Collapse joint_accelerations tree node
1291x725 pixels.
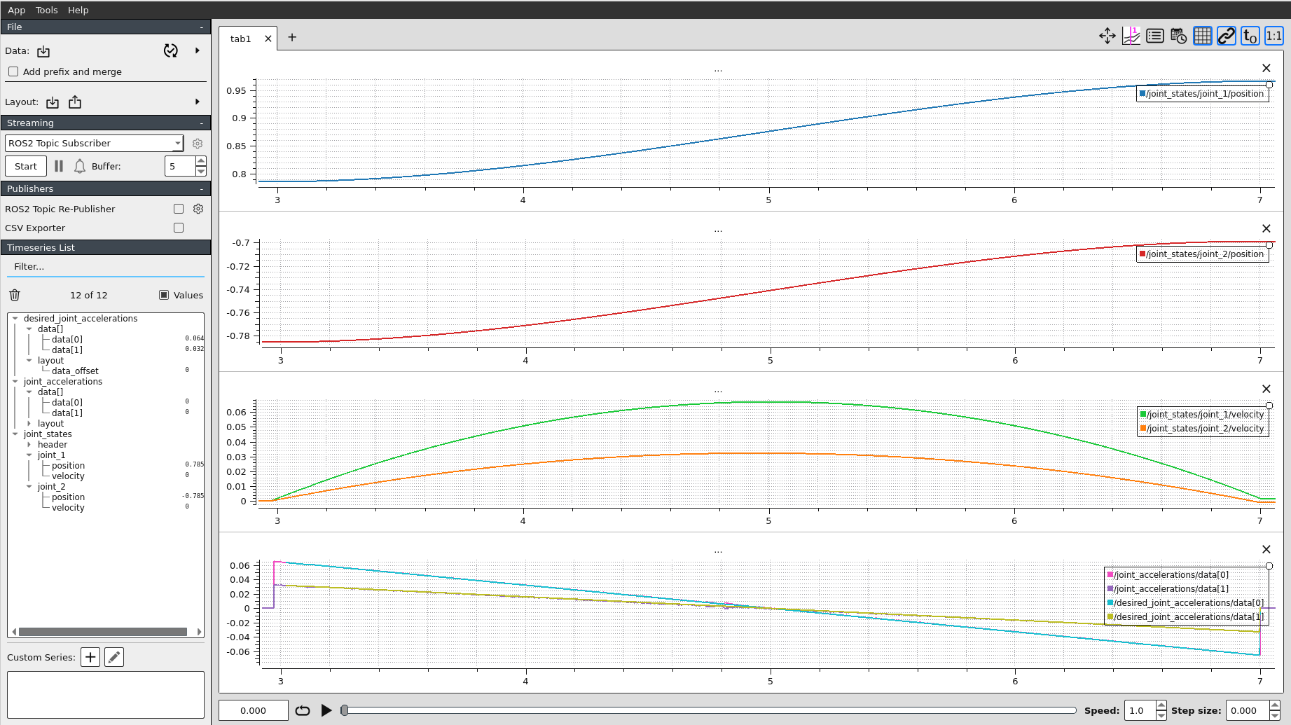[15, 381]
